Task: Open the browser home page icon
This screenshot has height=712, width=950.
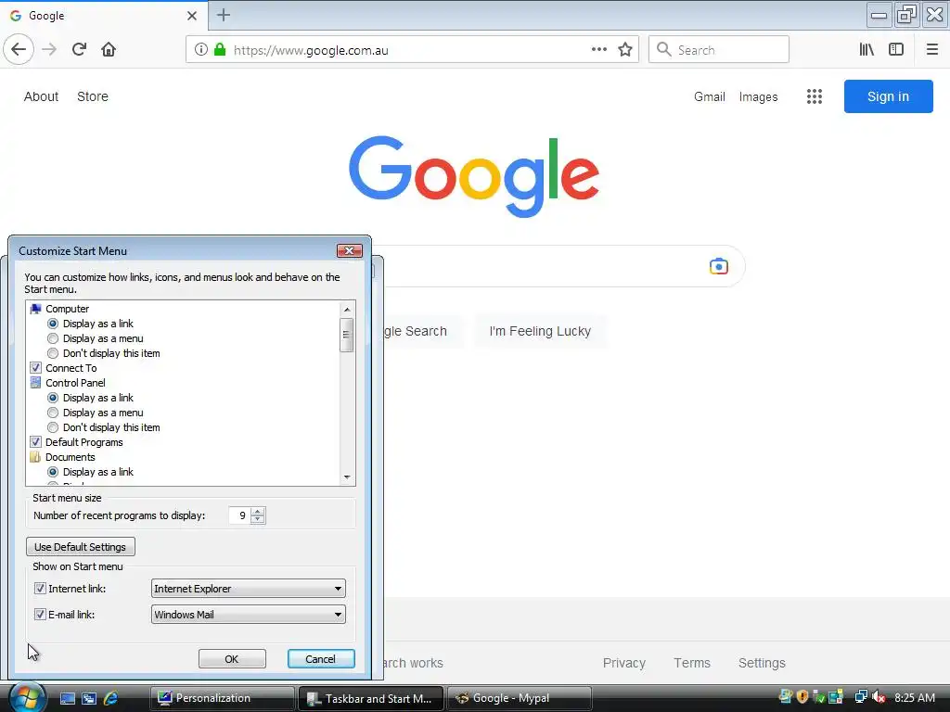Action: tap(109, 50)
